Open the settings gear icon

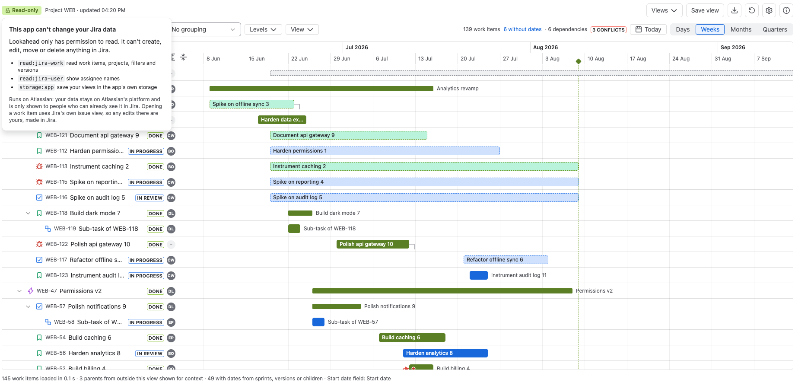coord(769,10)
